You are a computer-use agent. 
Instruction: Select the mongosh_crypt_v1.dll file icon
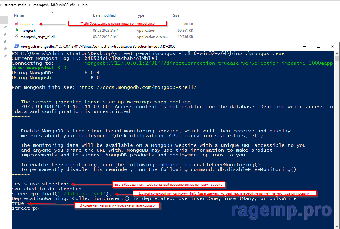(x=16, y=37)
